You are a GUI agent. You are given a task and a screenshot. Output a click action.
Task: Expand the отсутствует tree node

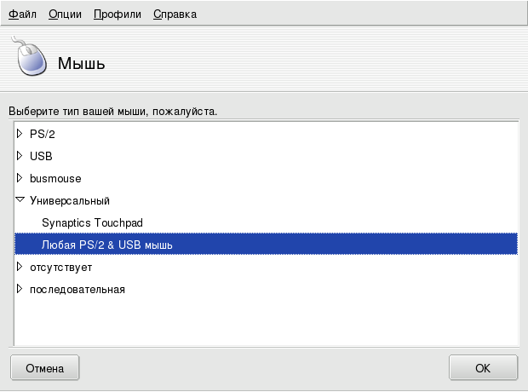[x=20, y=267]
